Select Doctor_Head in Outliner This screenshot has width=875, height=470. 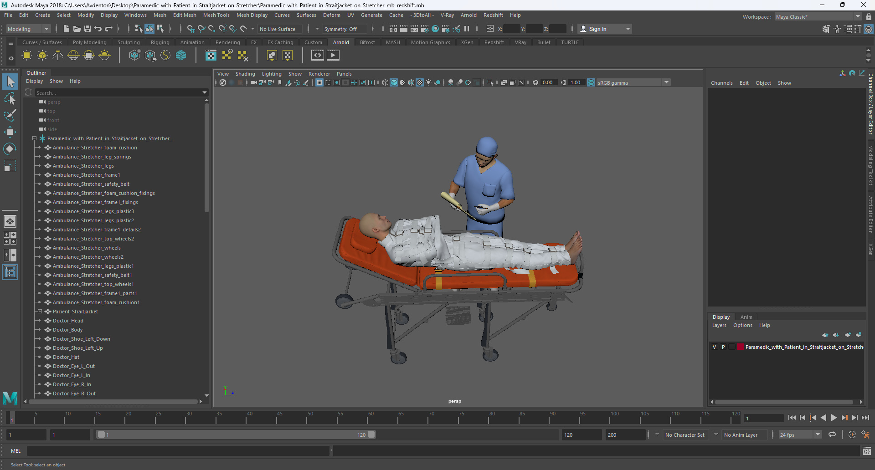point(68,321)
